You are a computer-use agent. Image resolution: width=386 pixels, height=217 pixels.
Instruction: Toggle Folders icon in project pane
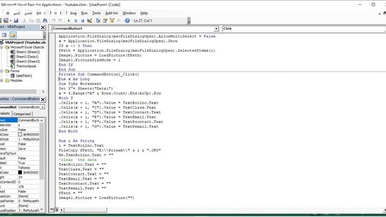(13, 35)
